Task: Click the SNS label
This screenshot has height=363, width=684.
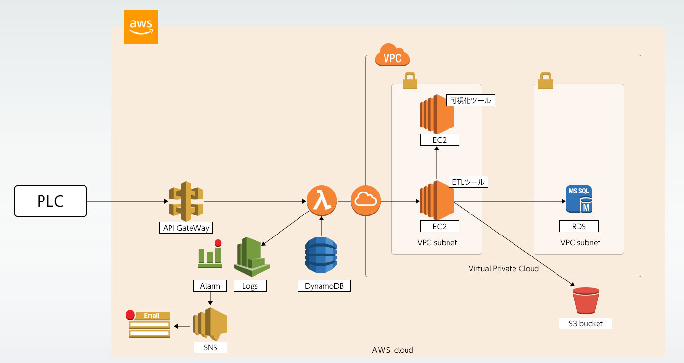Action: [x=210, y=347]
